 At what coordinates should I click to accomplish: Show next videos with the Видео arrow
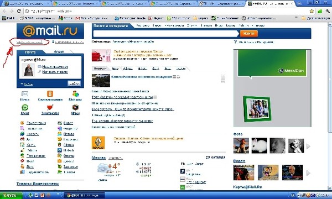tap(308, 173)
